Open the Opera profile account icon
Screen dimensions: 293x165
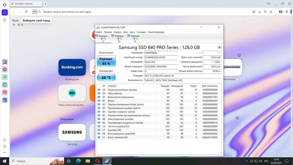[271, 12]
